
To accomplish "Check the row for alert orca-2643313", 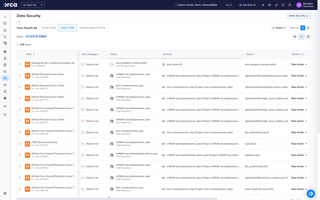I will 20,109.
